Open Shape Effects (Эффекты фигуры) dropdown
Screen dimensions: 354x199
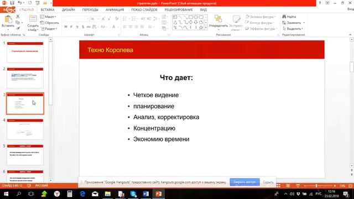click(x=261, y=29)
